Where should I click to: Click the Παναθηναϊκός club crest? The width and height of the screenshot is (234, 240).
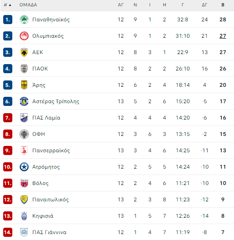(24, 20)
